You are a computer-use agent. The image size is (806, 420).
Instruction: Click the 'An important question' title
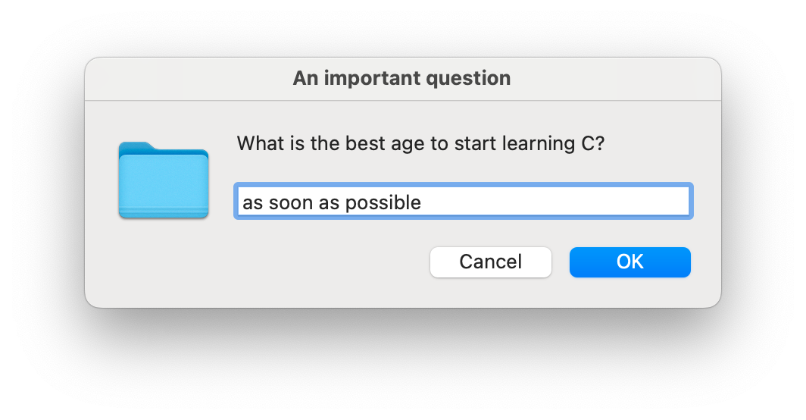point(402,78)
